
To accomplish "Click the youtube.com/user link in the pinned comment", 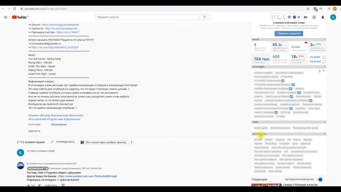I will [x=87, y=176].
